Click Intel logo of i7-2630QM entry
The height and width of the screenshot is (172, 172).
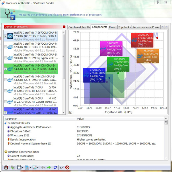10,58
